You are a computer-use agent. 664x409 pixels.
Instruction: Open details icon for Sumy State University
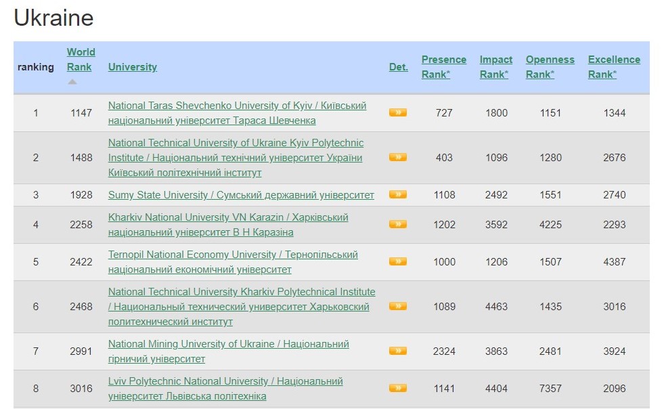point(397,194)
